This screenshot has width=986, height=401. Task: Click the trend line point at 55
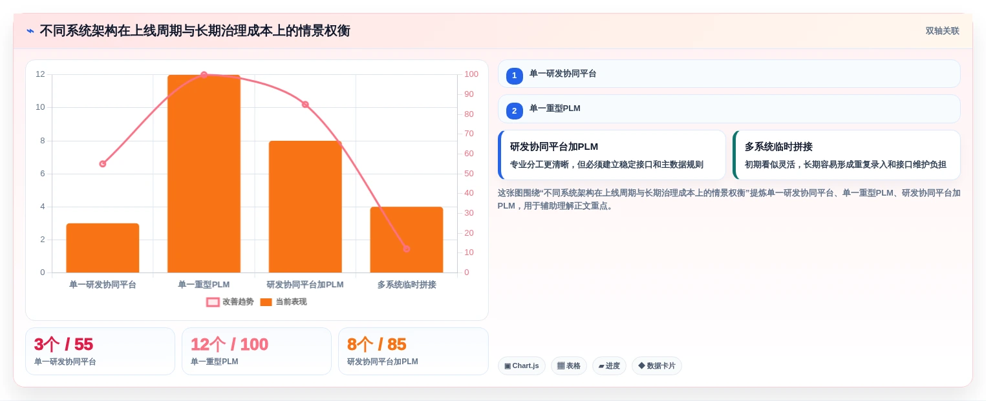click(103, 164)
